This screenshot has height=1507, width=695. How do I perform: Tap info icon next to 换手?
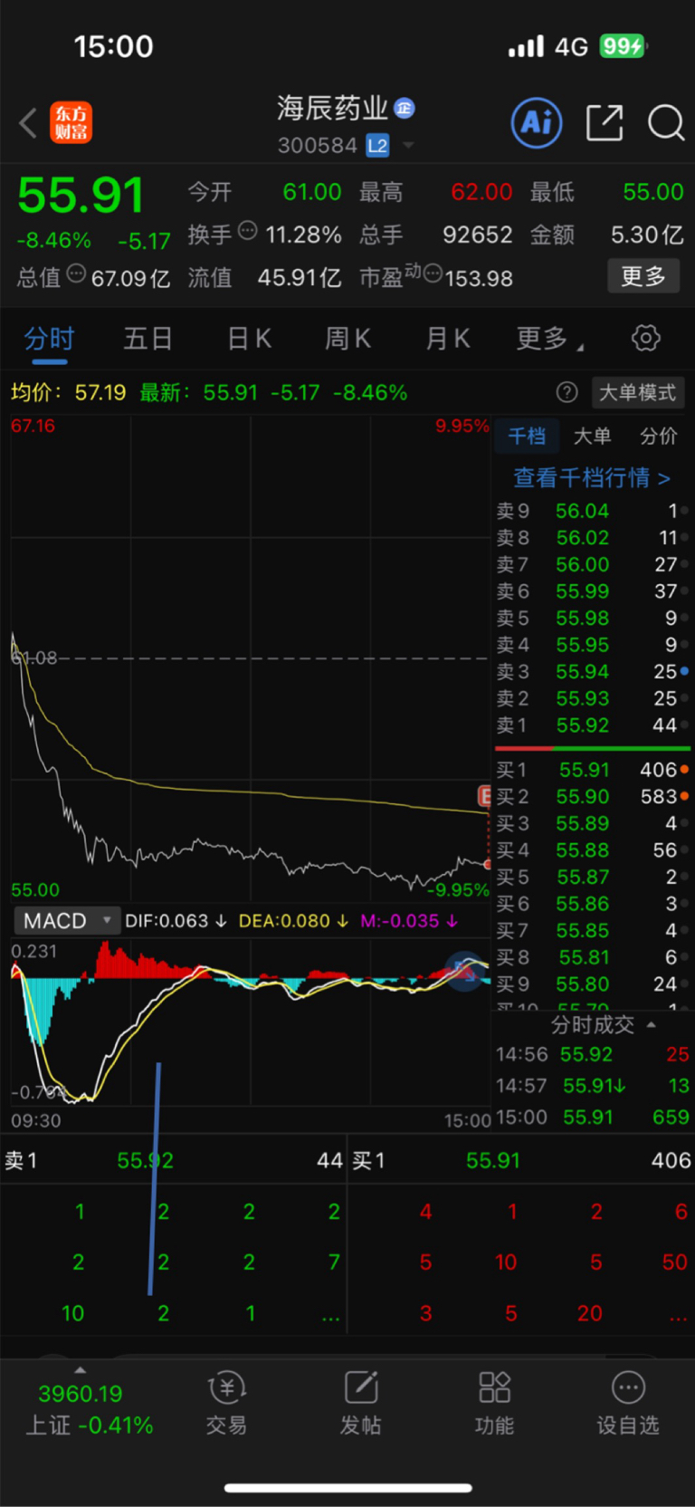pos(247,231)
